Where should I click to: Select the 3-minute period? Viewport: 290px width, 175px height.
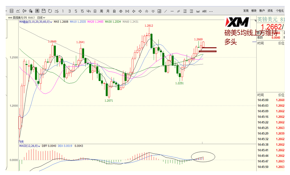(x=69, y=11)
